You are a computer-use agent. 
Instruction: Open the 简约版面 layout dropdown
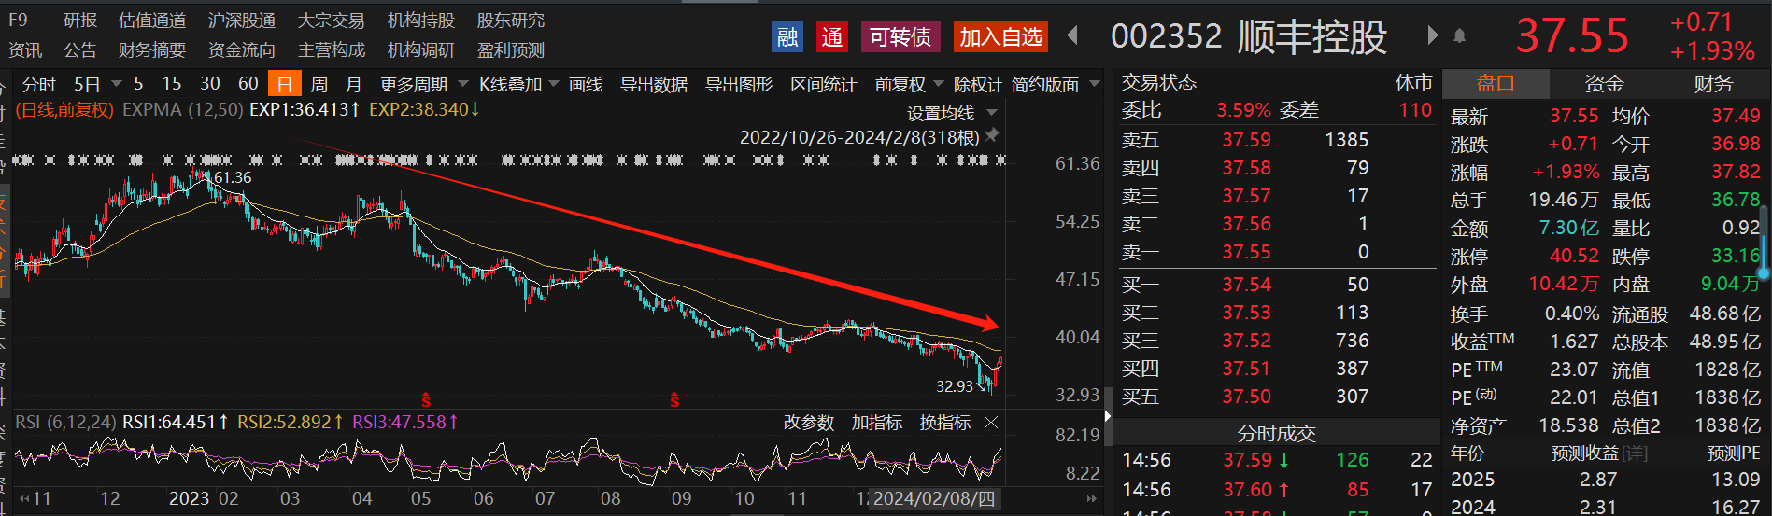1056,85
